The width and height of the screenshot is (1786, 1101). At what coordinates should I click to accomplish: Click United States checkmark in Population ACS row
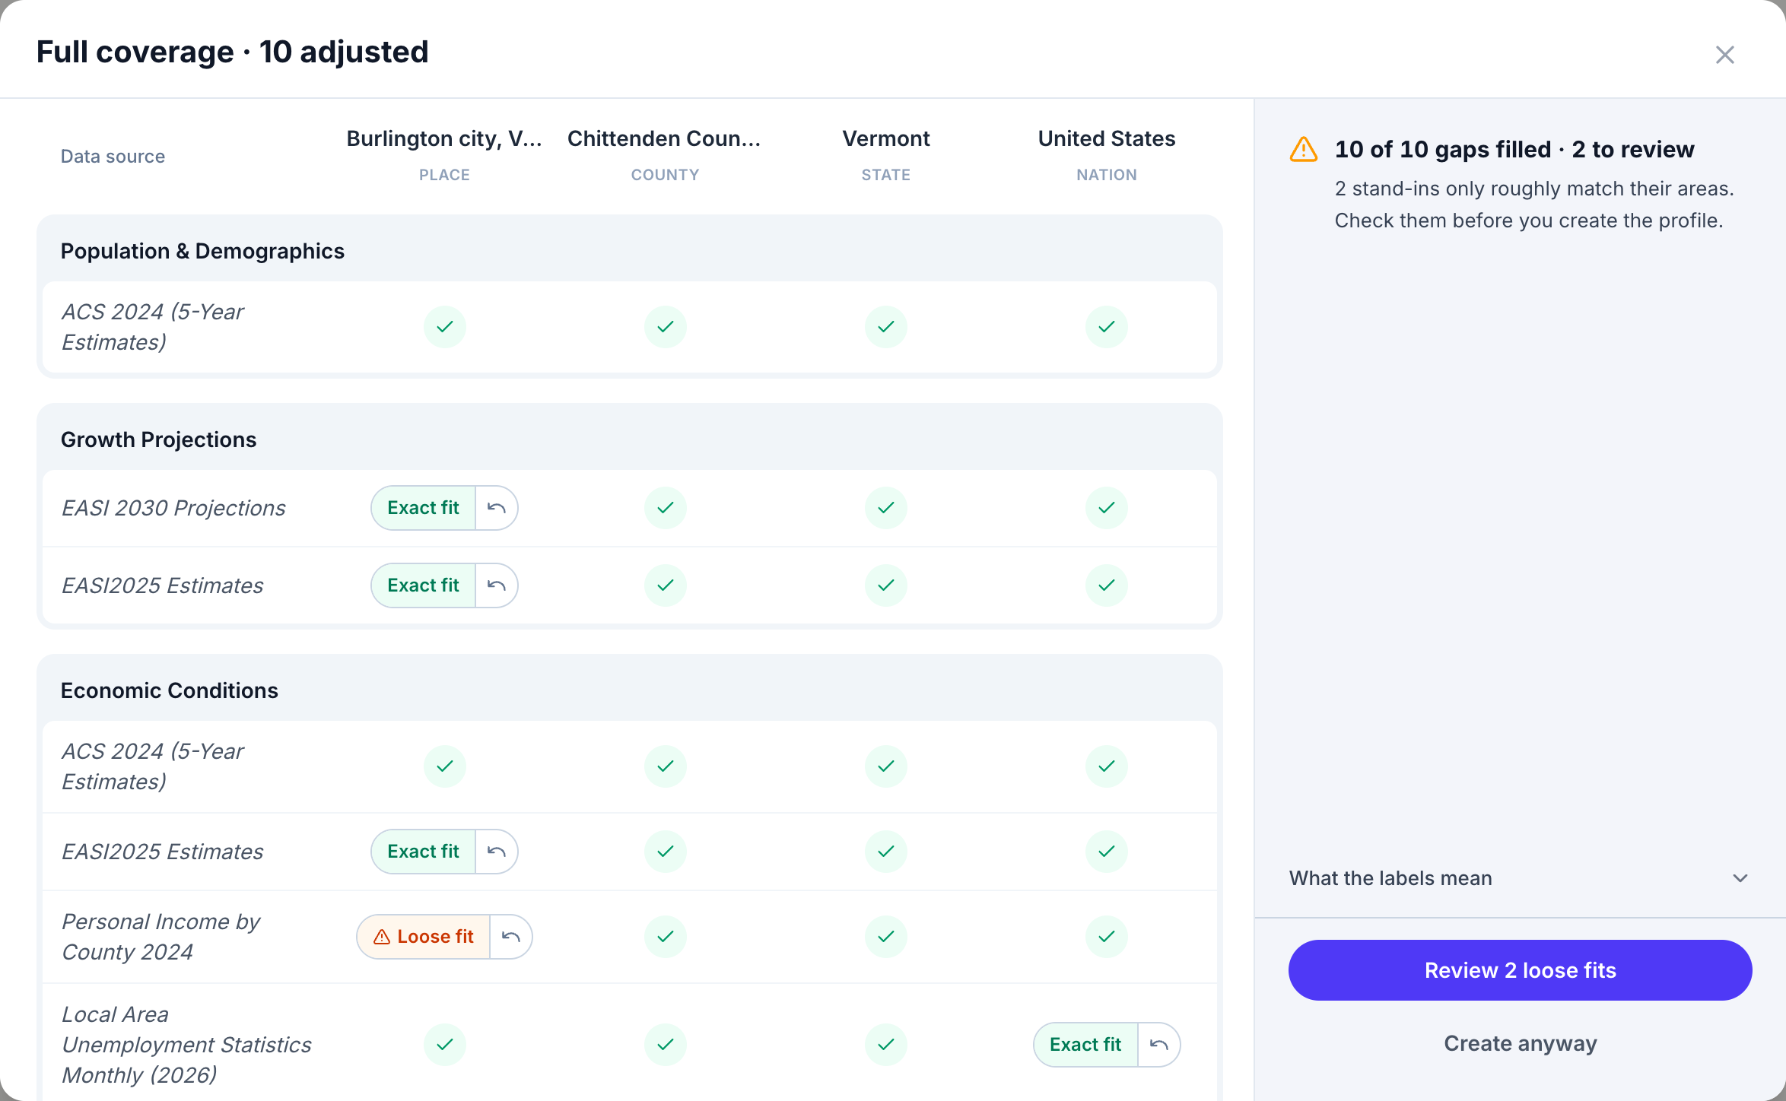[1107, 327]
